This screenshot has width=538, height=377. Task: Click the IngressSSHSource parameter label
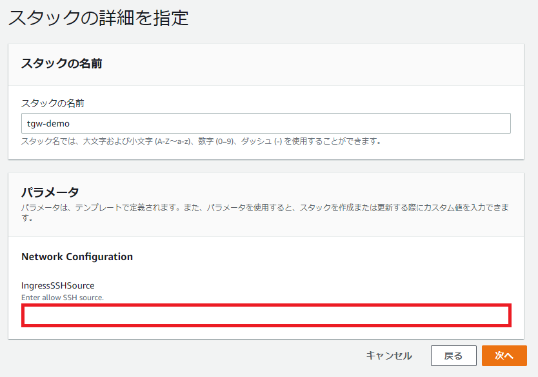tap(57, 285)
